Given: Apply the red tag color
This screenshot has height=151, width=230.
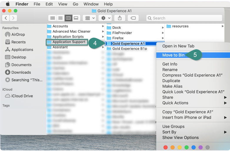Looking at the screenshot, I should click(166, 147).
